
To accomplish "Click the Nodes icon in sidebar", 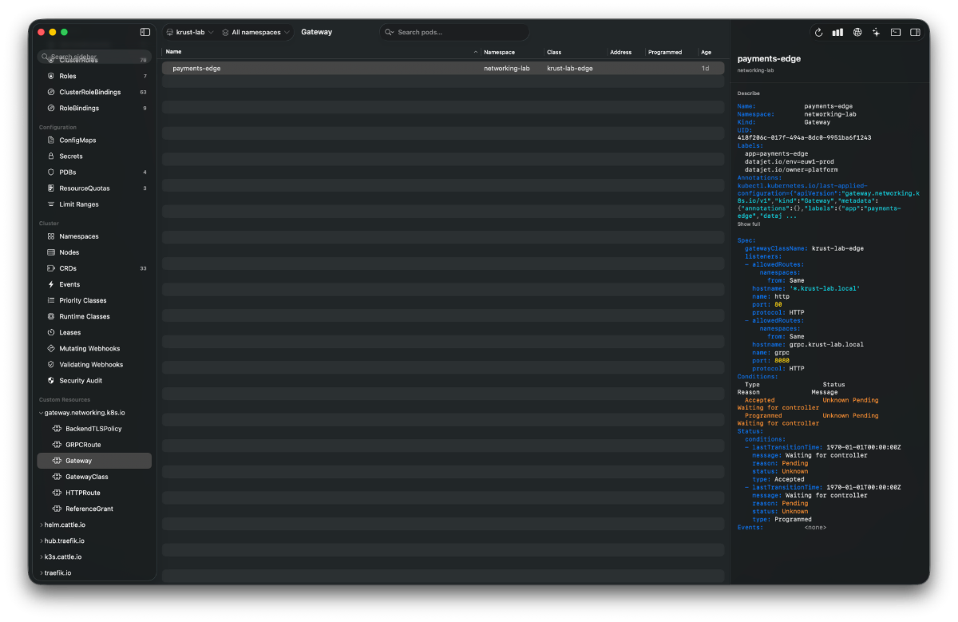I will [x=51, y=252].
